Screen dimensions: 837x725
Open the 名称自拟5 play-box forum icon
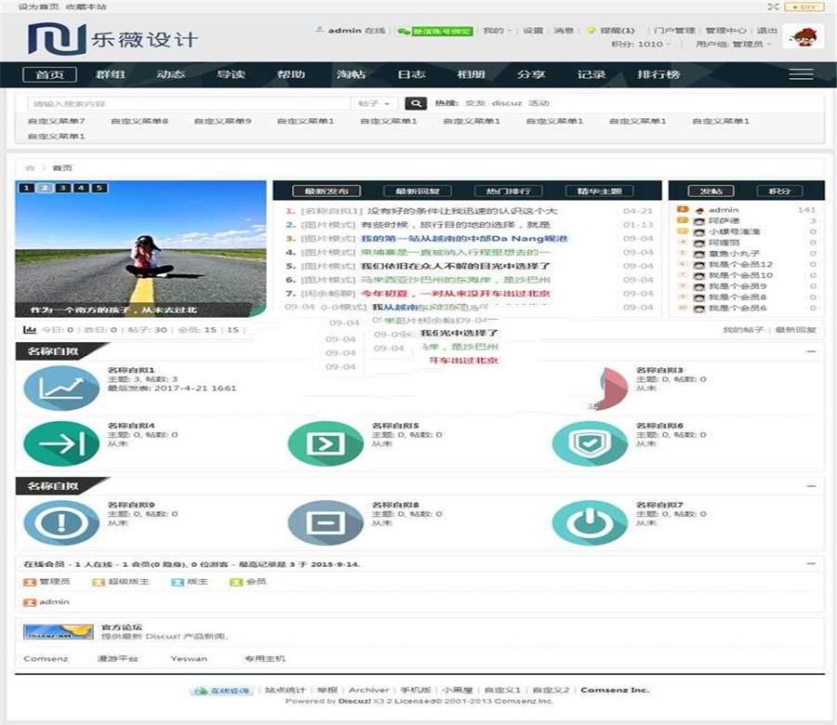tap(325, 443)
